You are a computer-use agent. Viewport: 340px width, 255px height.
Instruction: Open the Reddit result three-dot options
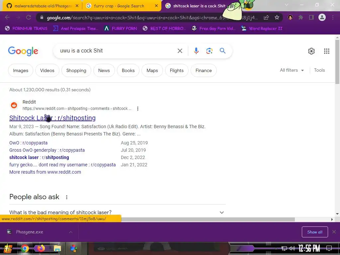point(138,109)
